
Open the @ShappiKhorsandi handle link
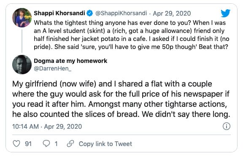point(121,13)
